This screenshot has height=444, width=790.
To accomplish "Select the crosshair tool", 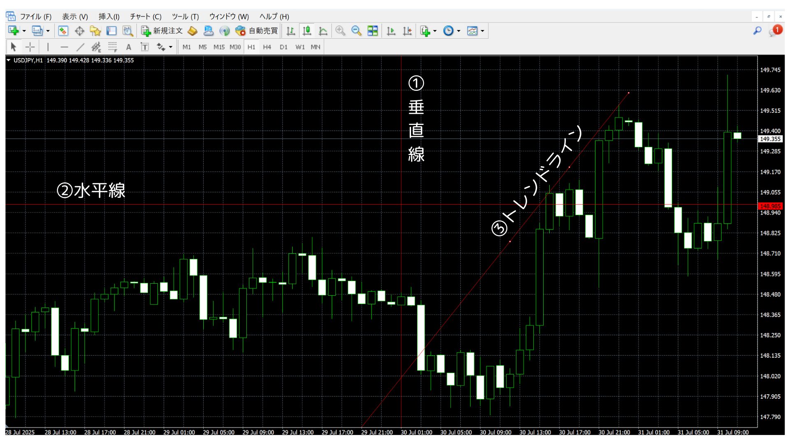I will click(x=30, y=47).
